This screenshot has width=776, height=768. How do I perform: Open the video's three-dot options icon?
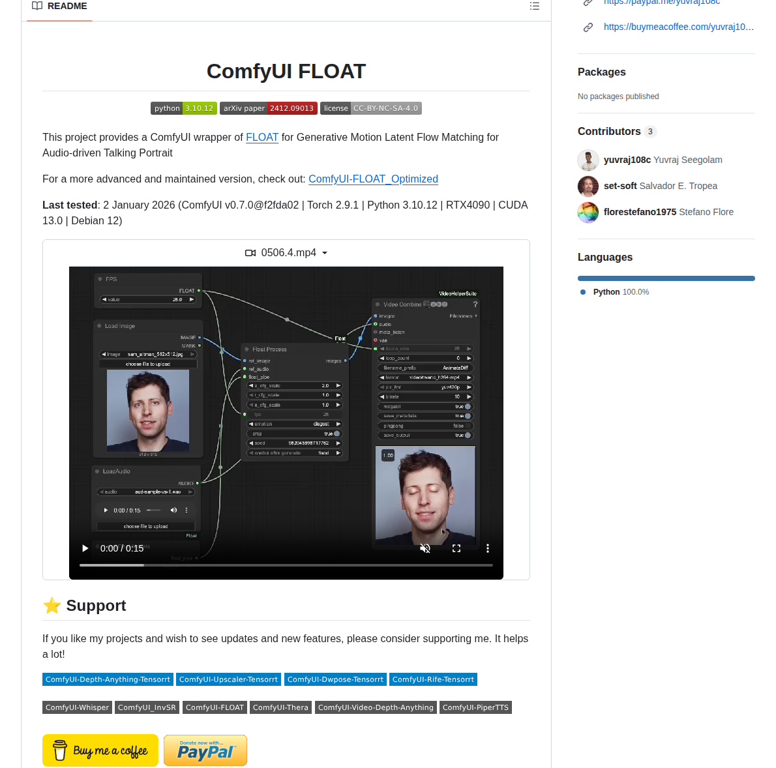487,548
